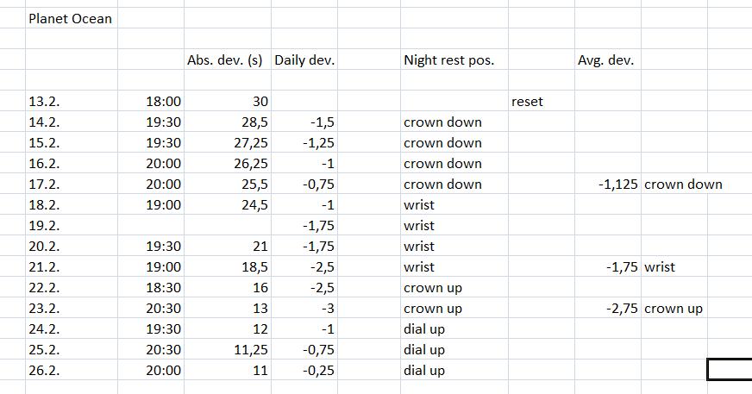Click the 18:30 time cell
The height and width of the screenshot is (394, 752).
[x=164, y=288]
